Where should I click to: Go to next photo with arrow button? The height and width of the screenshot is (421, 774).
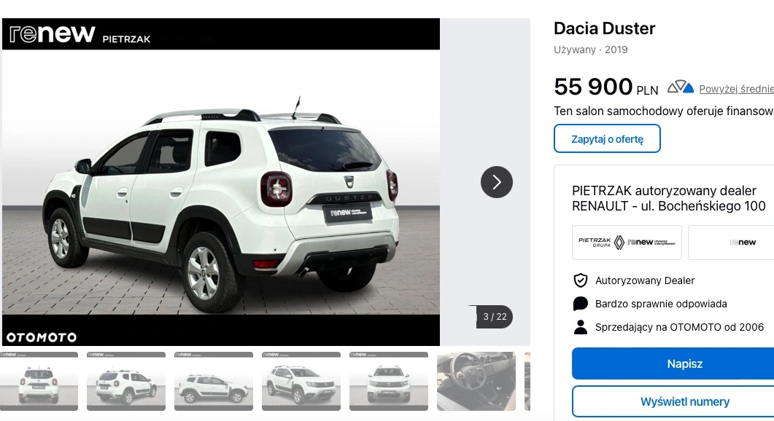(x=497, y=182)
